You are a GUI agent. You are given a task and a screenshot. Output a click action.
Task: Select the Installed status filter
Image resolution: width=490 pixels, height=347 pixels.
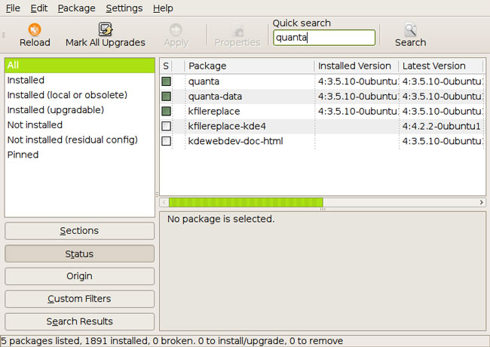[x=80, y=81]
